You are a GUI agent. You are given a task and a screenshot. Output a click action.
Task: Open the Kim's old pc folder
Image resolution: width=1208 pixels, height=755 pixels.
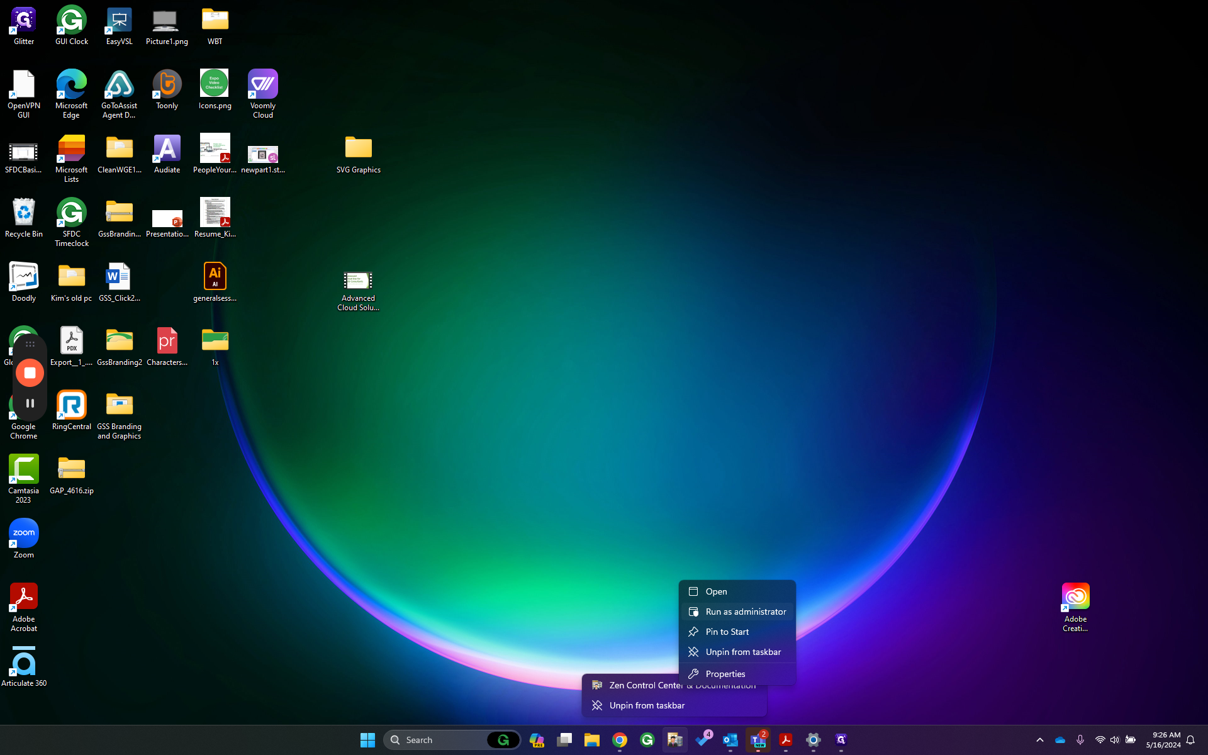pyautogui.click(x=72, y=282)
